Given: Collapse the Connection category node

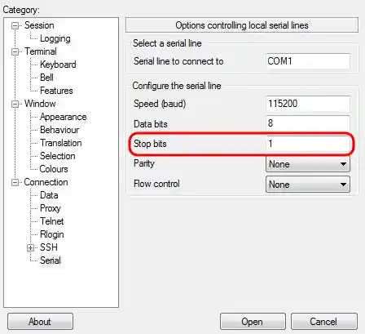Looking at the screenshot, I should pos(15,182).
